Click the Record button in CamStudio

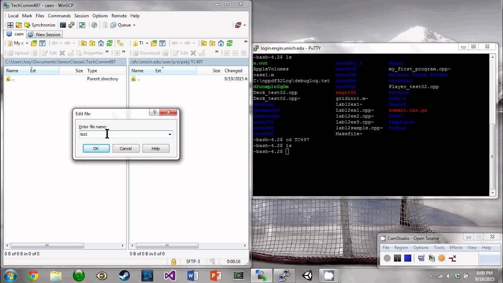click(387, 258)
